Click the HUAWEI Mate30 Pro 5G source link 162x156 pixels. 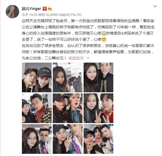point(63,15)
